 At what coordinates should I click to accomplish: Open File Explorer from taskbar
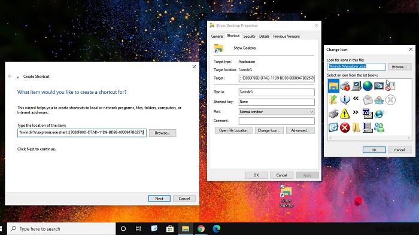click(186, 229)
